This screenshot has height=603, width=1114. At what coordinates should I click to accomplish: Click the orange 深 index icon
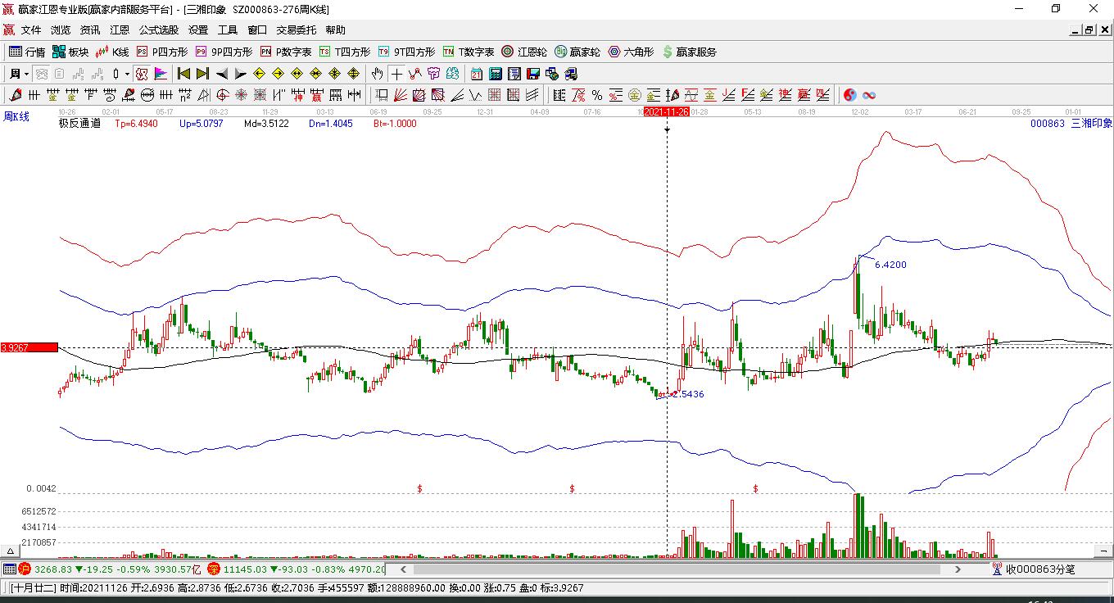click(x=213, y=569)
